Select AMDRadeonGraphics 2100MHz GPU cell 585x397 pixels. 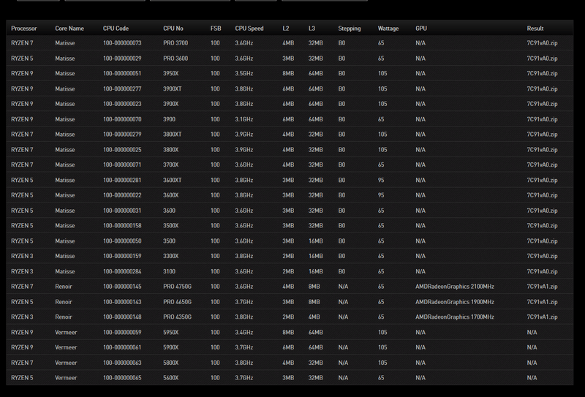(x=455, y=287)
